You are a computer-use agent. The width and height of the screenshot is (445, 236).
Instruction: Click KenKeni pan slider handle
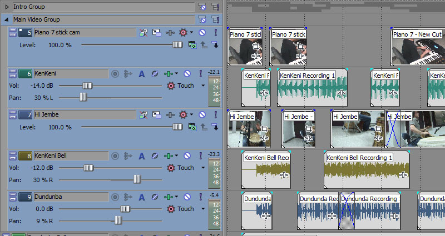click(x=83, y=97)
